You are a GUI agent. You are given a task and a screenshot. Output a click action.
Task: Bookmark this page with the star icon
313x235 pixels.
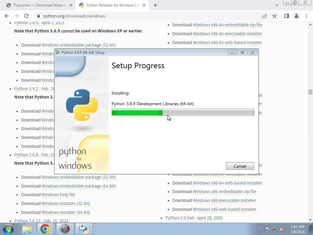click(x=274, y=16)
